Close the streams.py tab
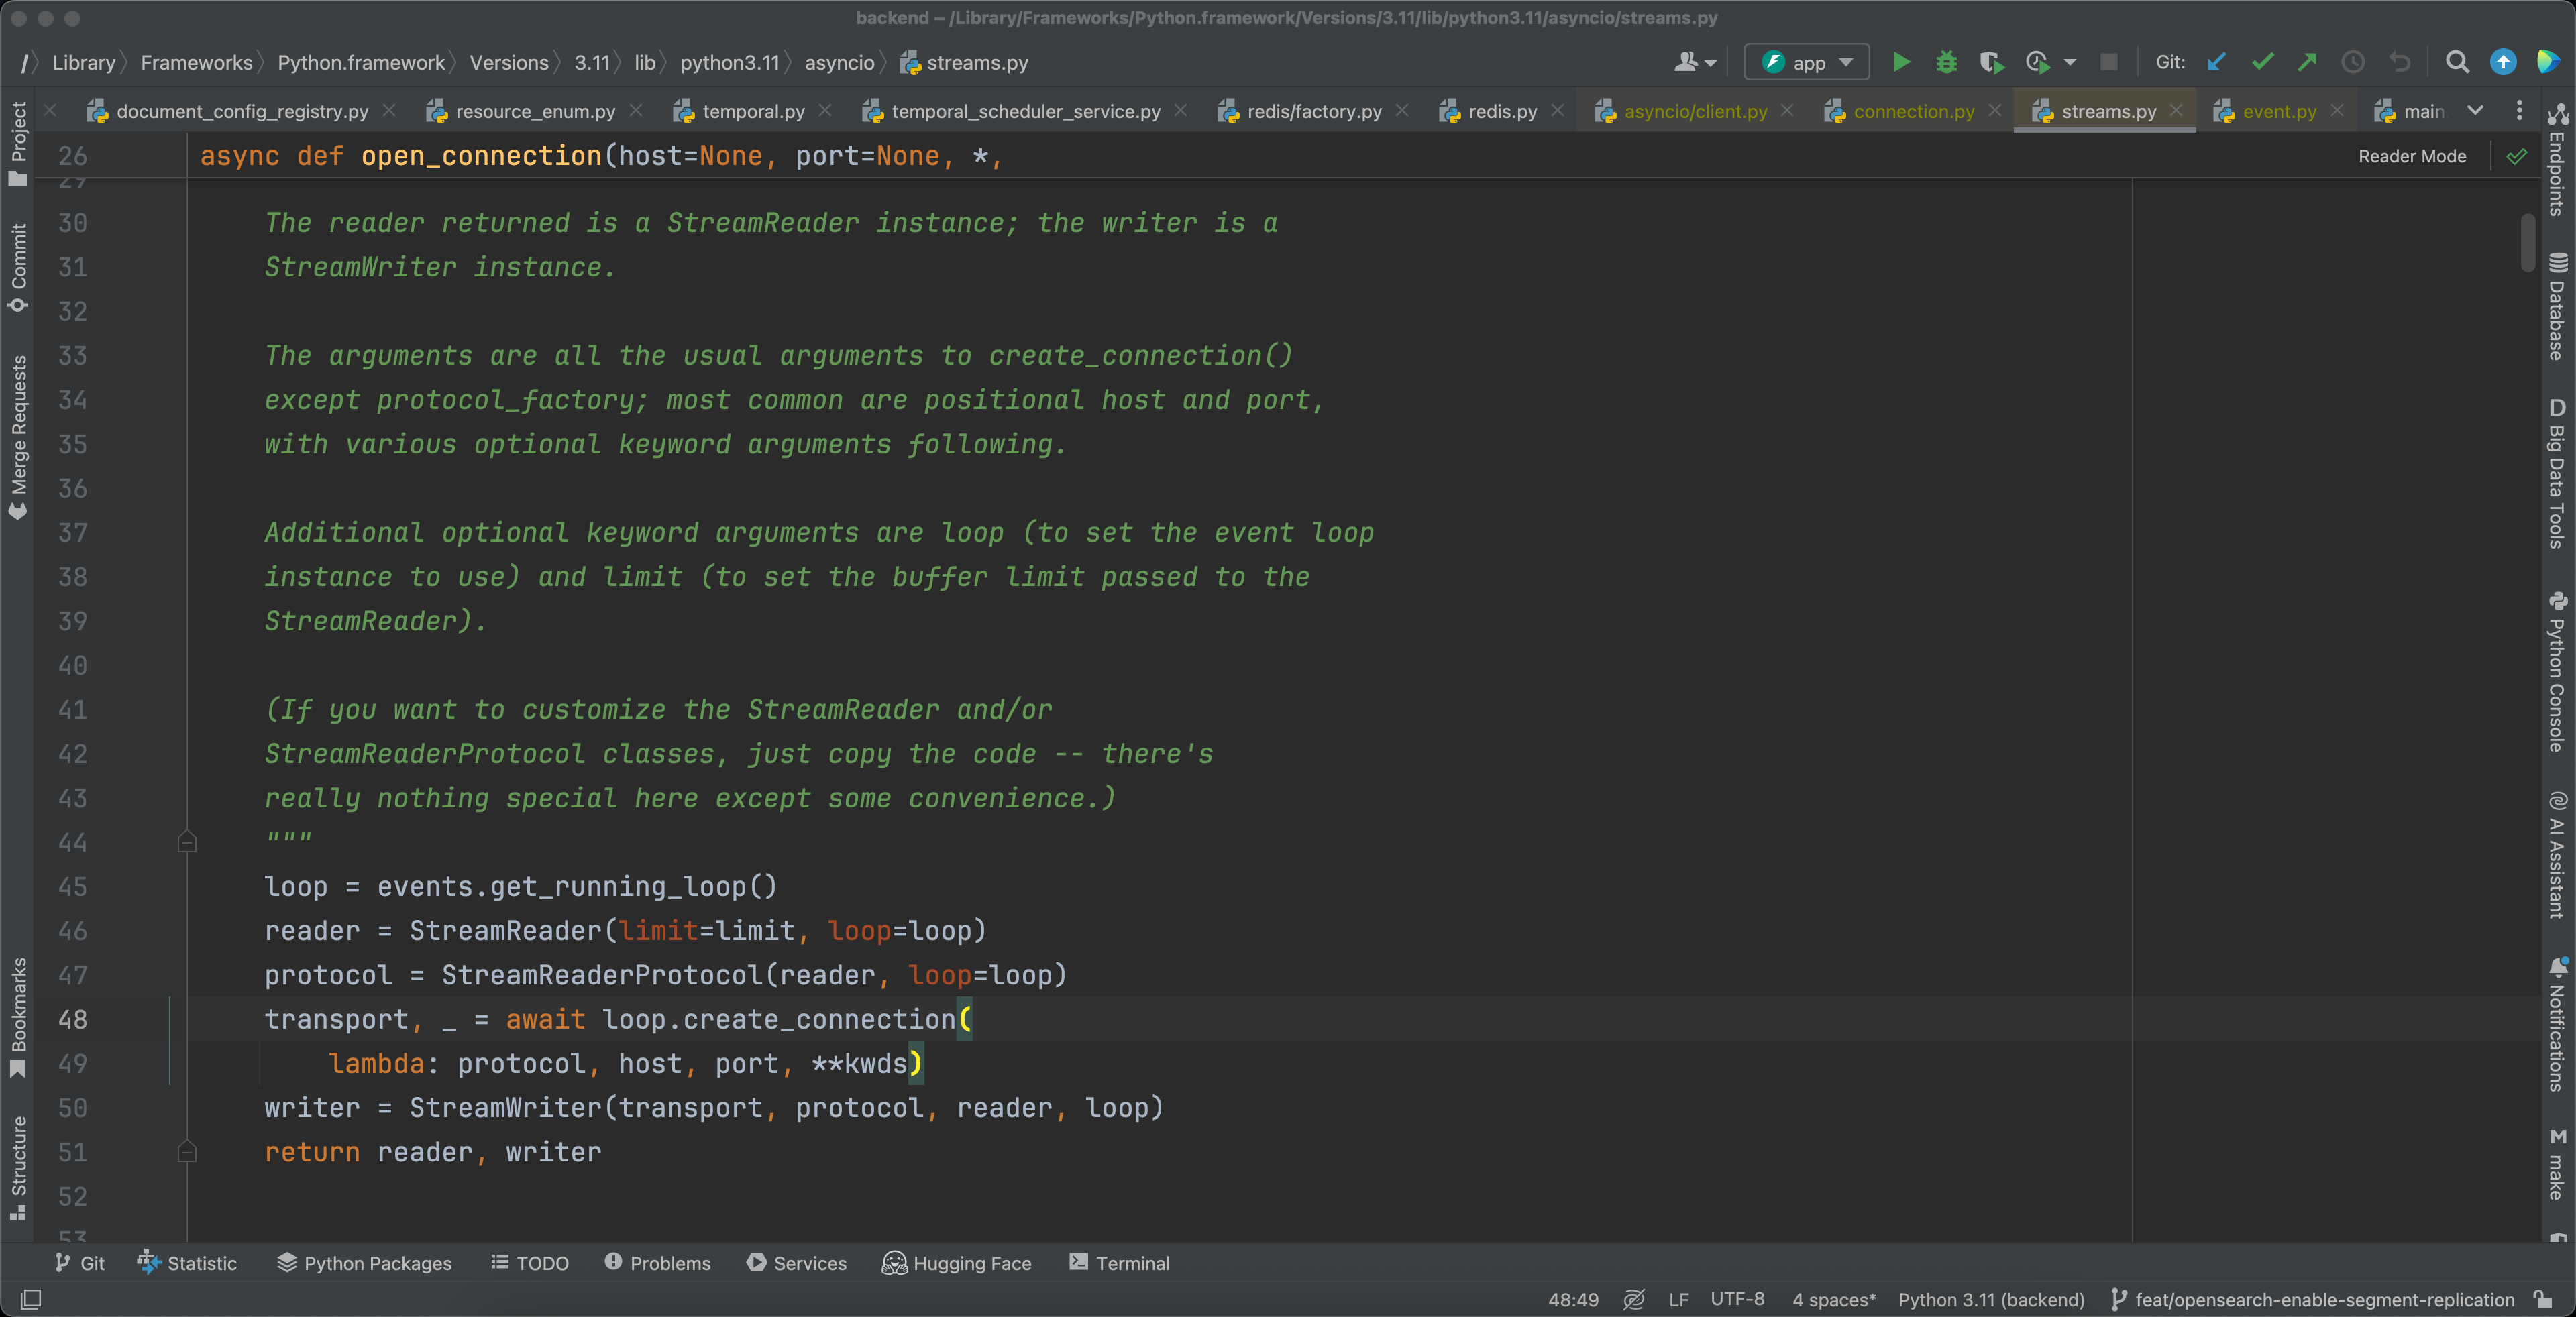The width and height of the screenshot is (2576, 1317). pos(2176,111)
